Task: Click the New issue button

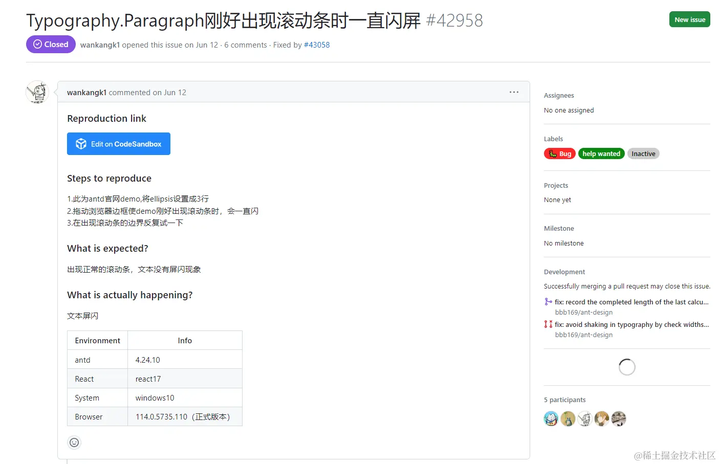Action: click(689, 19)
